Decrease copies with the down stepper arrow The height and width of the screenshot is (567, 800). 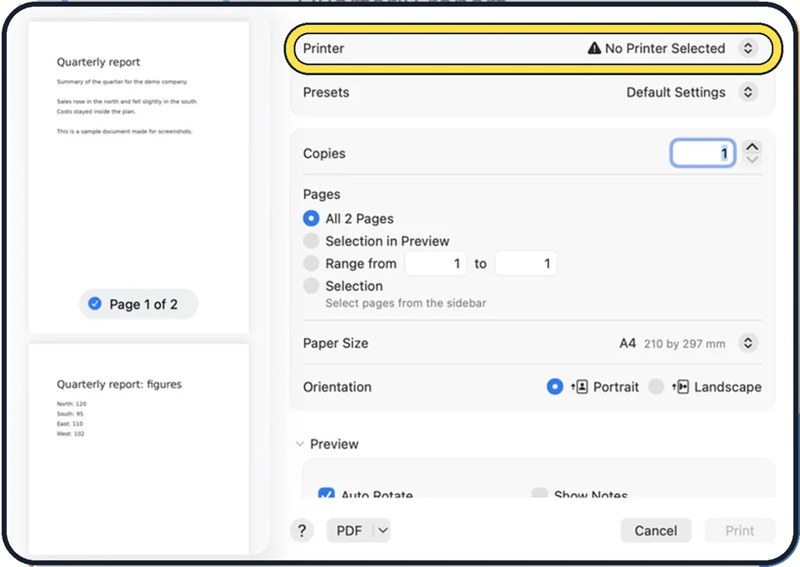point(752,160)
